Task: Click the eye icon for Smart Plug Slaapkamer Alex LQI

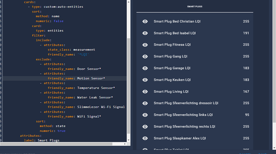Action: (x=145, y=138)
